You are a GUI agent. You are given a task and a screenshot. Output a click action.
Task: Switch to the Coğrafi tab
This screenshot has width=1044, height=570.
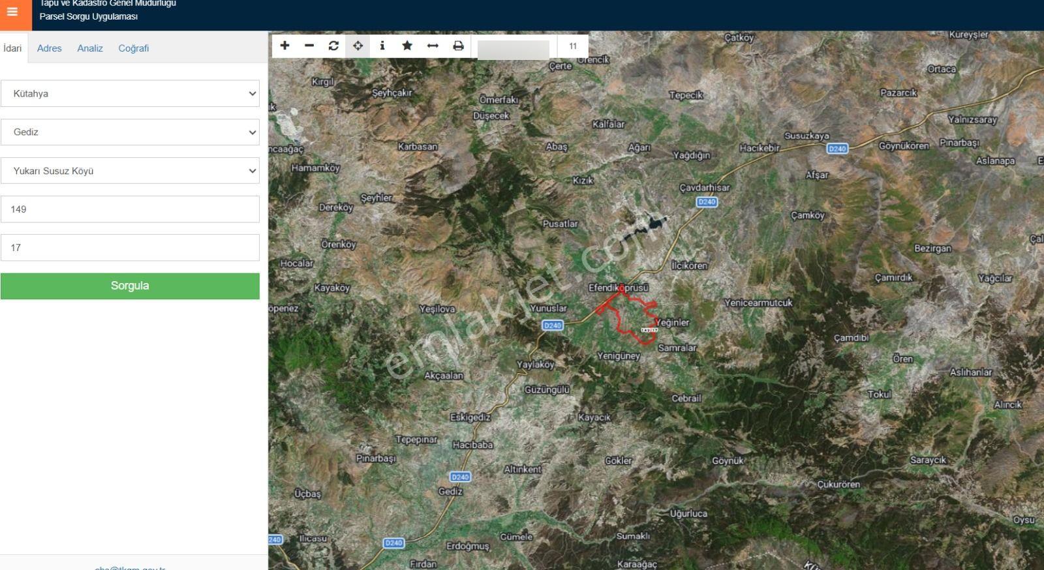134,48
